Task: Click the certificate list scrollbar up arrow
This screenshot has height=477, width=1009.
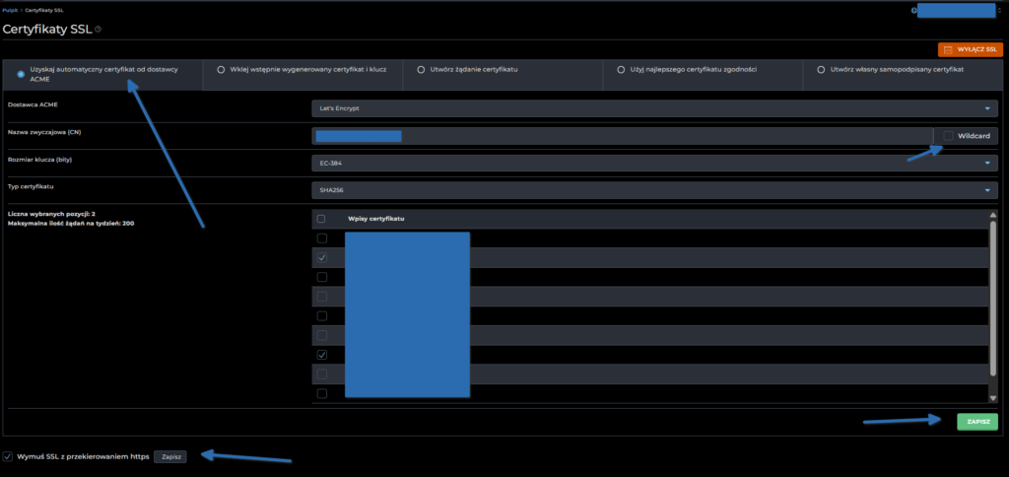Action: tap(992, 214)
